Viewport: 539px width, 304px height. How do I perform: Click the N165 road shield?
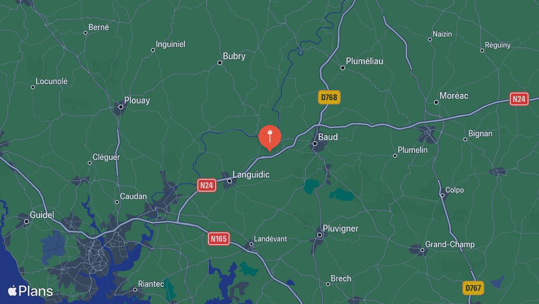[x=219, y=239]
